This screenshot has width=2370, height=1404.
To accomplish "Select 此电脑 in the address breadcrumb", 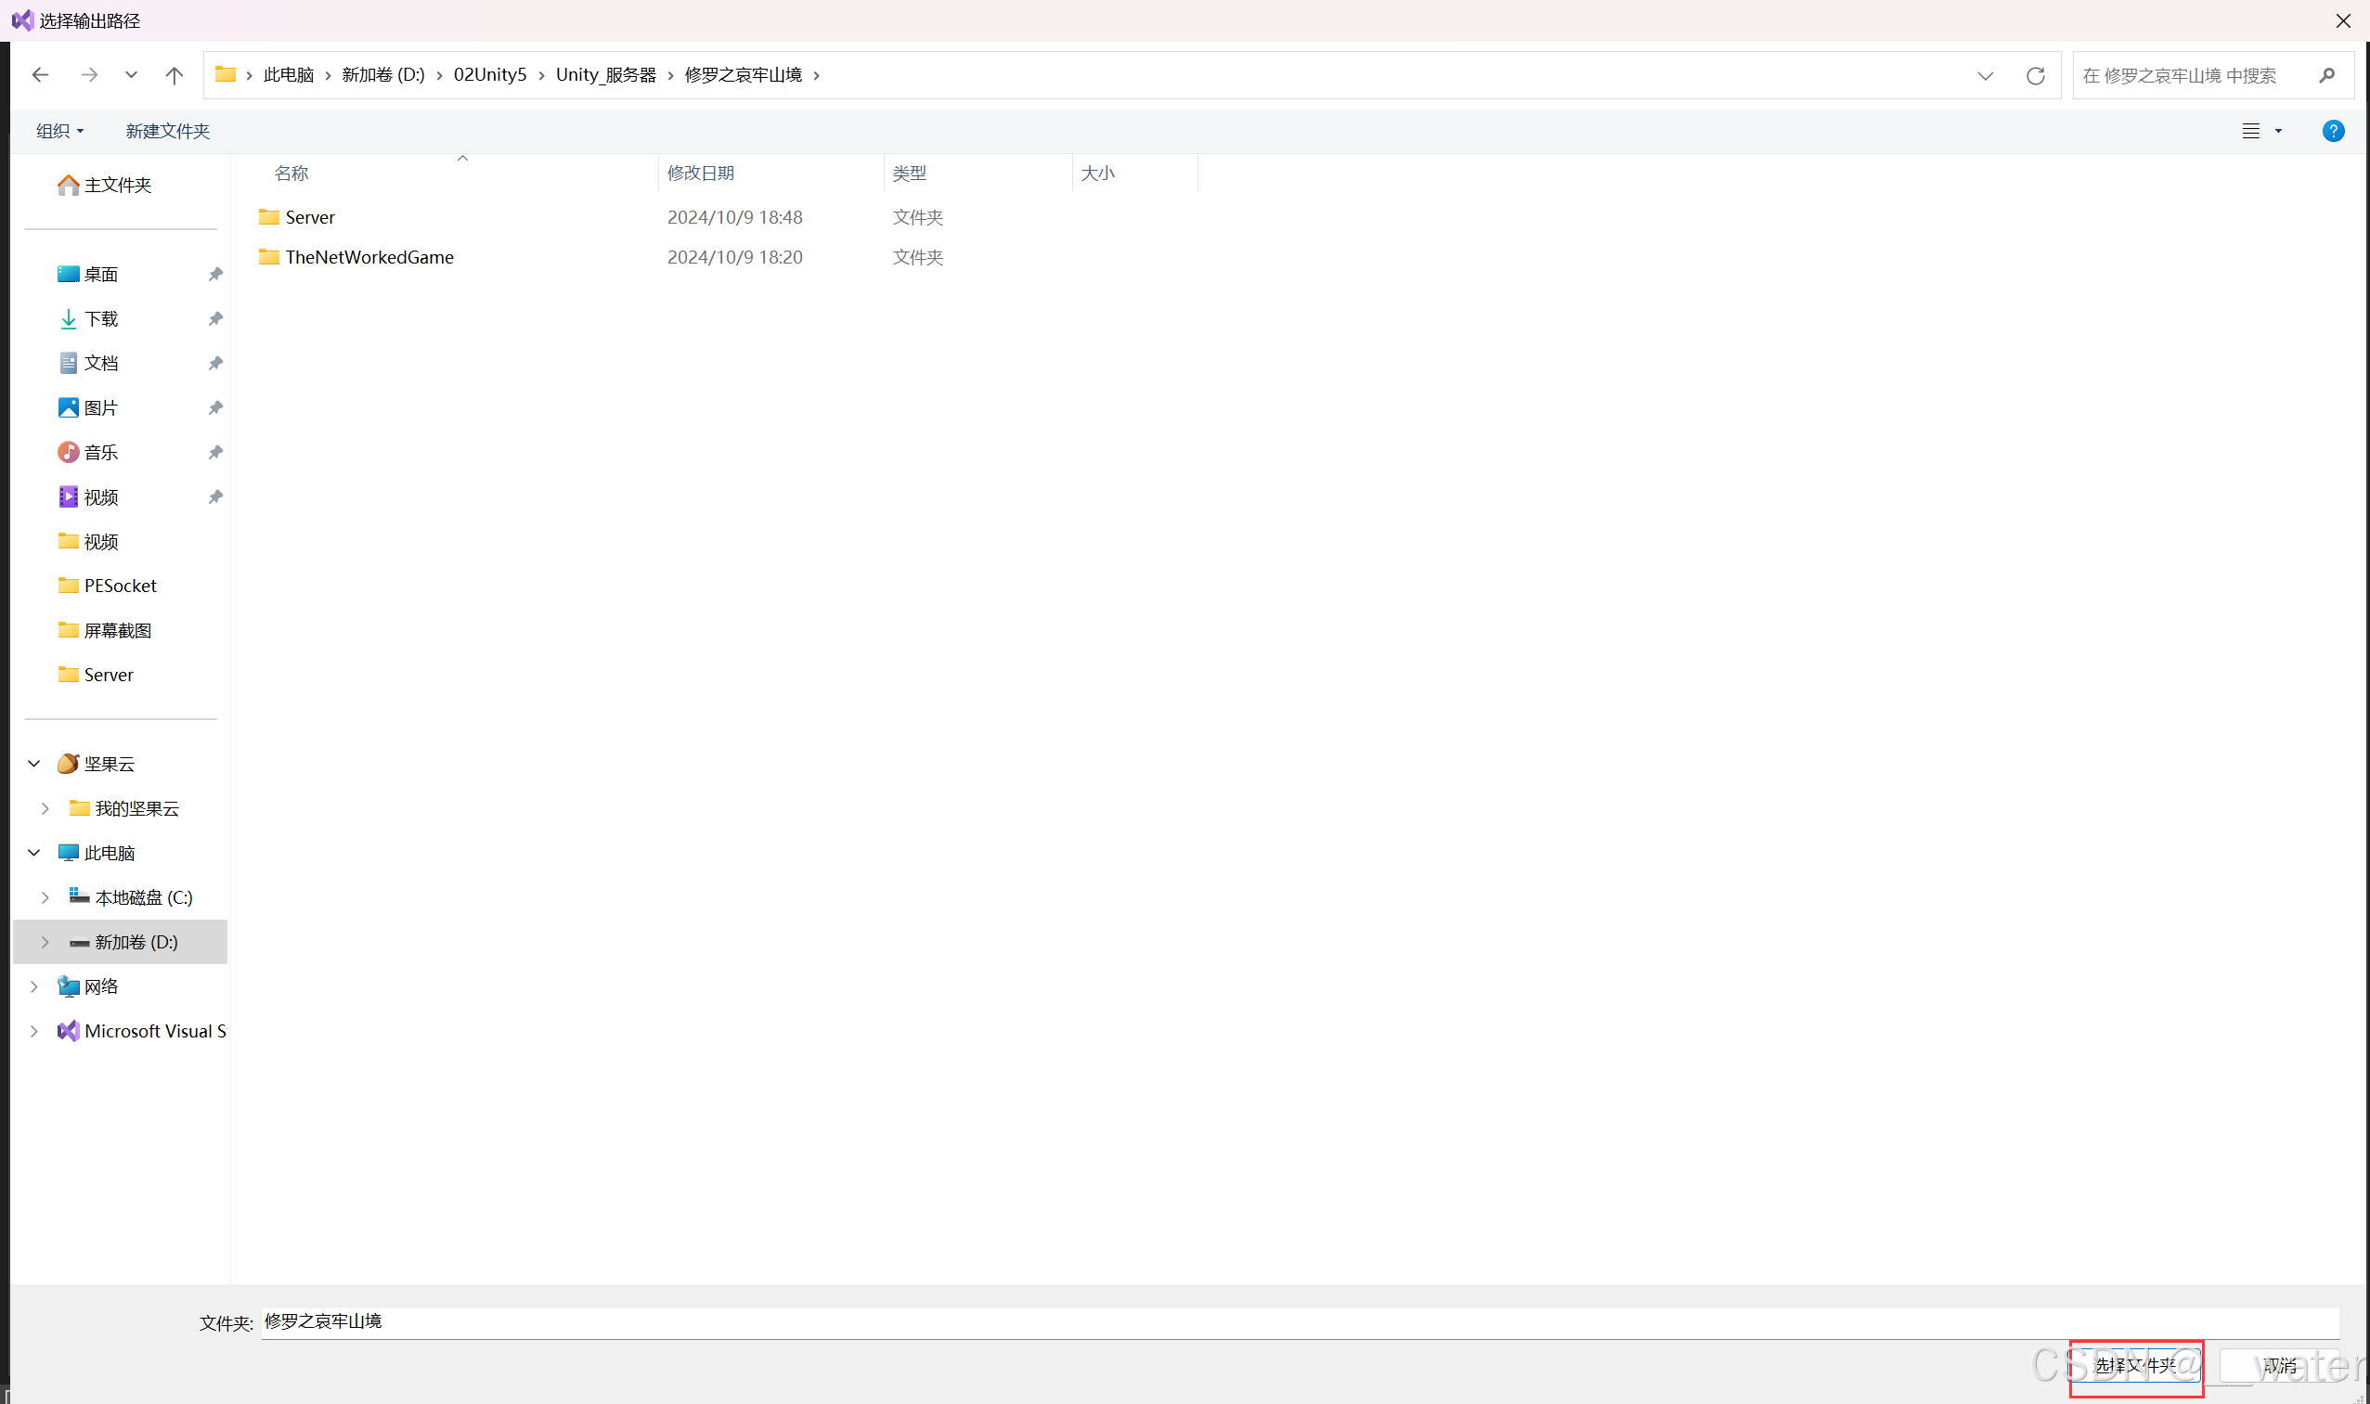I will (x=288, y=75).
